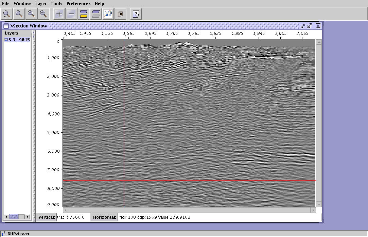Click the BHPviewer status bar label
This screenshot has height=237, width=368.
point(19,234)
